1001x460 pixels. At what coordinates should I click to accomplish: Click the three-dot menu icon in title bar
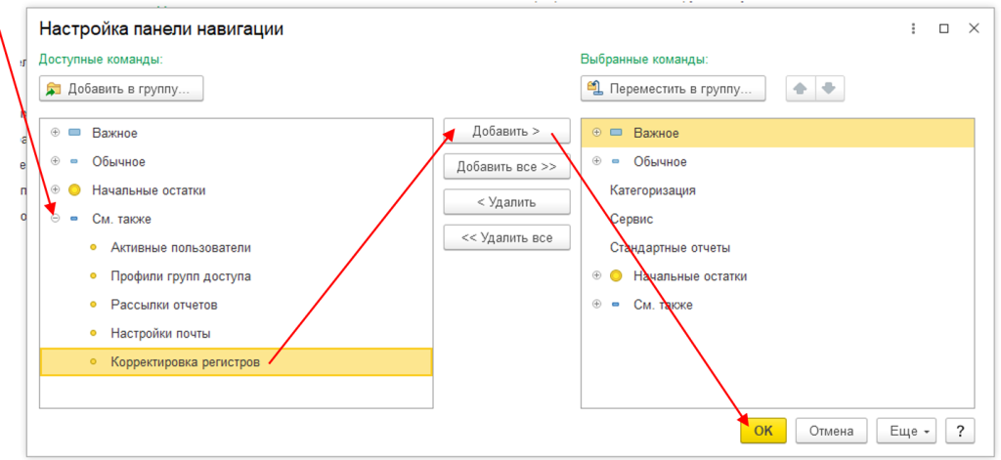click(913, 29)
